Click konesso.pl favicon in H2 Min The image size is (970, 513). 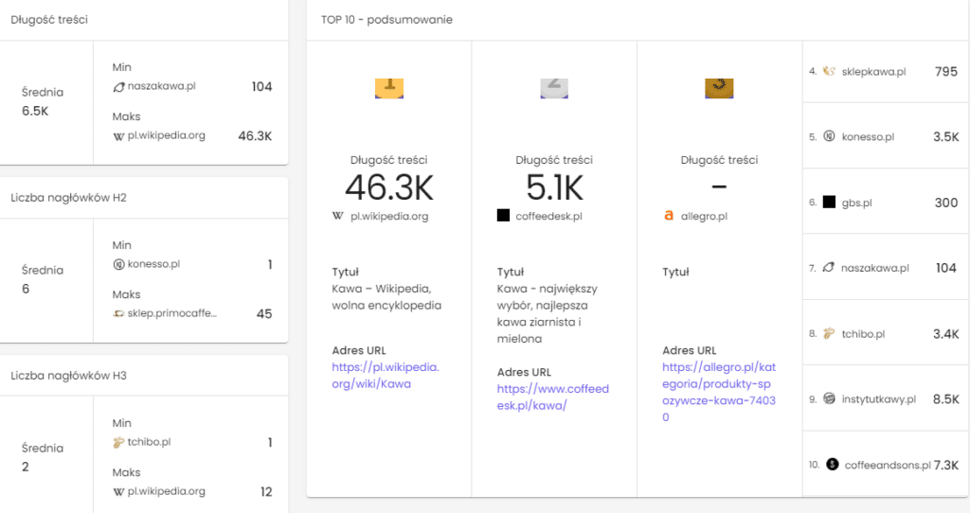[x=118, y=264]
